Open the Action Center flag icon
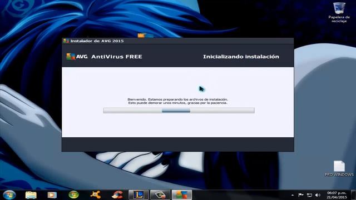356x200 pixels. click(x=301, y=195)
